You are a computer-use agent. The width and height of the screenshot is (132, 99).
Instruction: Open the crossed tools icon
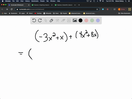pos(57,20)
